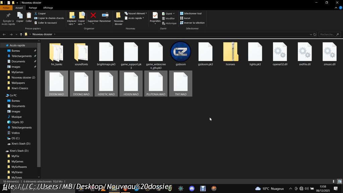Click the Propriétés checkmark icon
The width and height of the screenshot is (343, 193).
155,15
